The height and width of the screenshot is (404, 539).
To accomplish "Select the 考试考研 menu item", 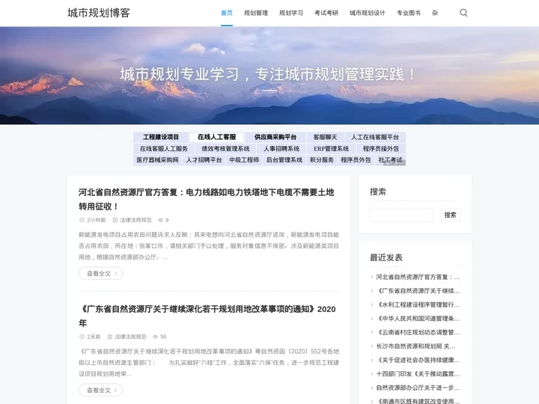I will point(326,13).
